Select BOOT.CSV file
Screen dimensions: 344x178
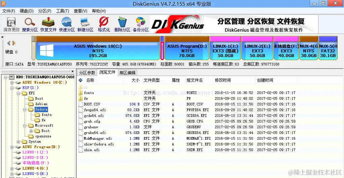187,104
